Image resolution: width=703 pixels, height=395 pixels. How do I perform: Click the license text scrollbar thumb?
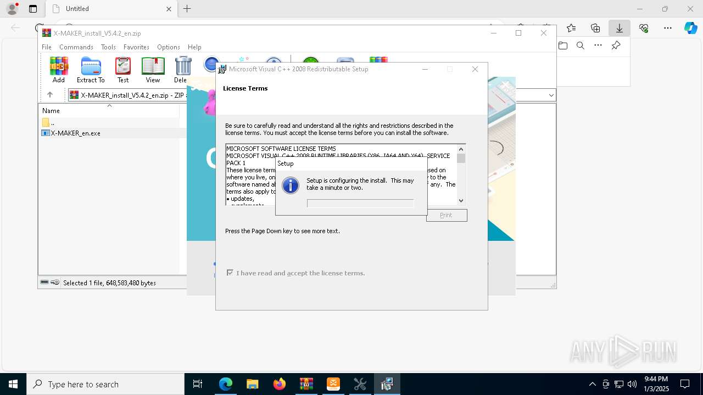(461, 159)
